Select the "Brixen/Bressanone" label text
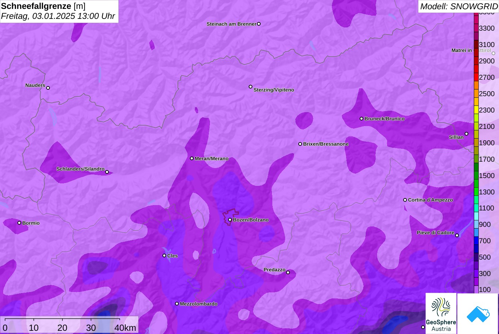This screenshot has height=334, width=499. pos(326,144)
